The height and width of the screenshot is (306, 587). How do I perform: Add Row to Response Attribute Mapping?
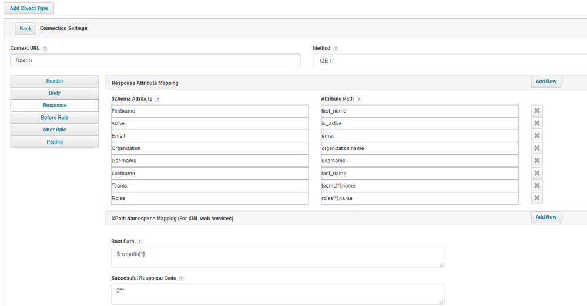(x=546, y=82)
